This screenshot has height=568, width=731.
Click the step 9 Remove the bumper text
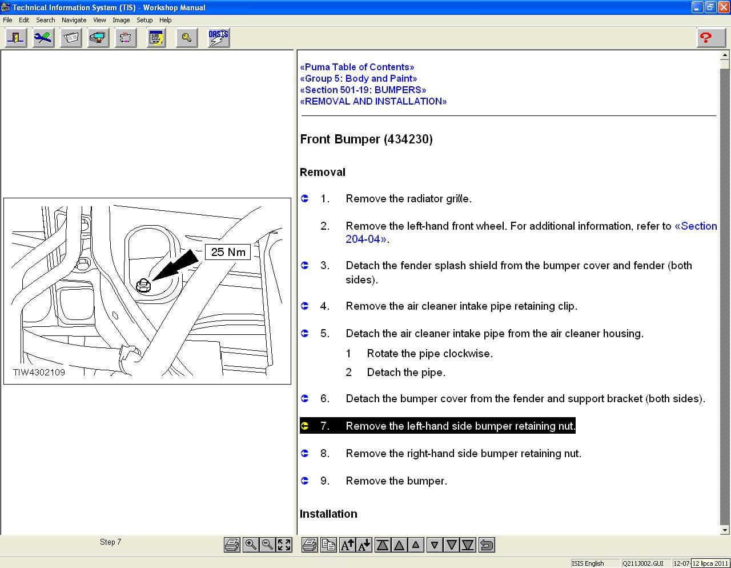[x=396, y=481]
